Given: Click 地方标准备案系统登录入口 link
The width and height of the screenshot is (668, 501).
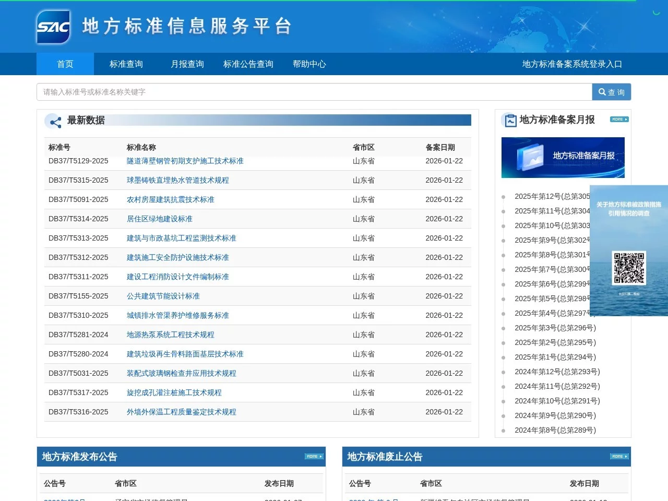Looking at the screenshot, I should [571, 64].
